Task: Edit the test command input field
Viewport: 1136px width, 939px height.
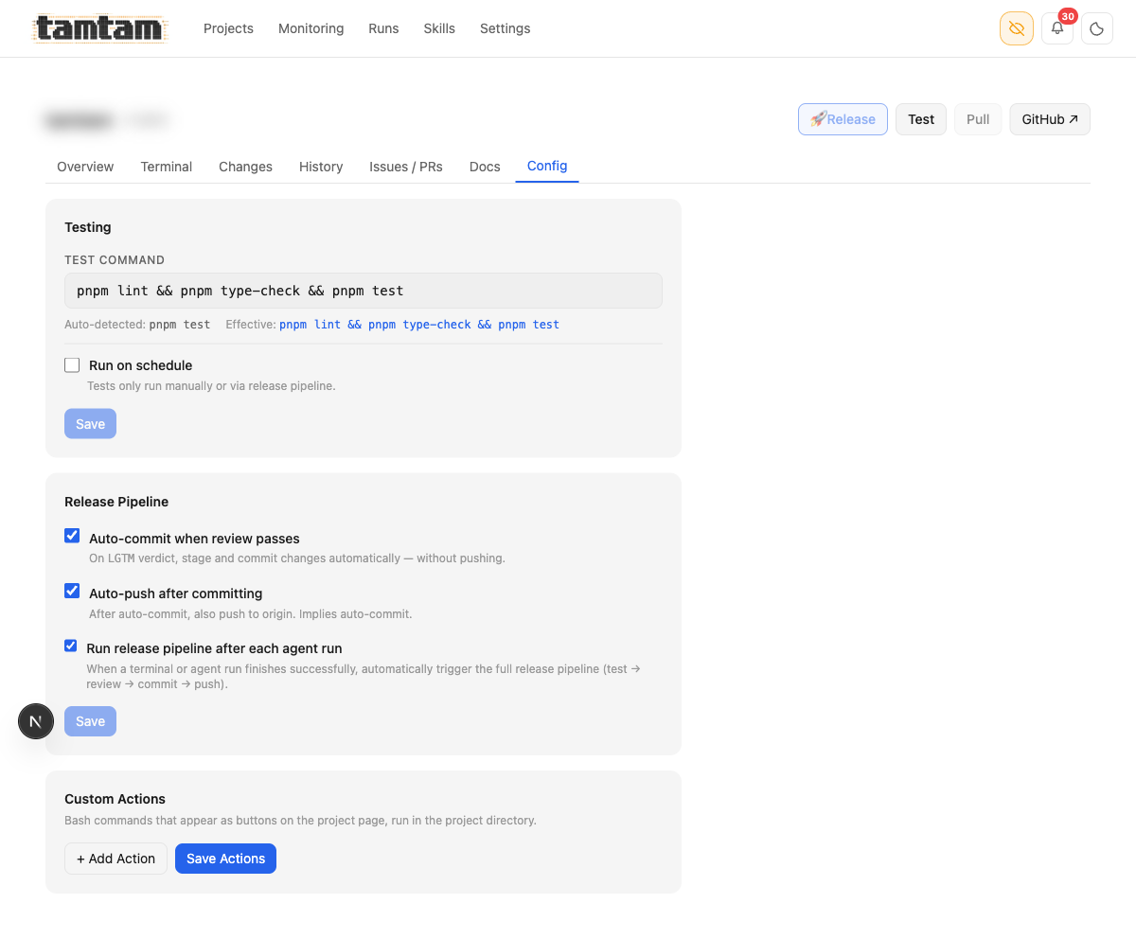Action: (364, 291)
